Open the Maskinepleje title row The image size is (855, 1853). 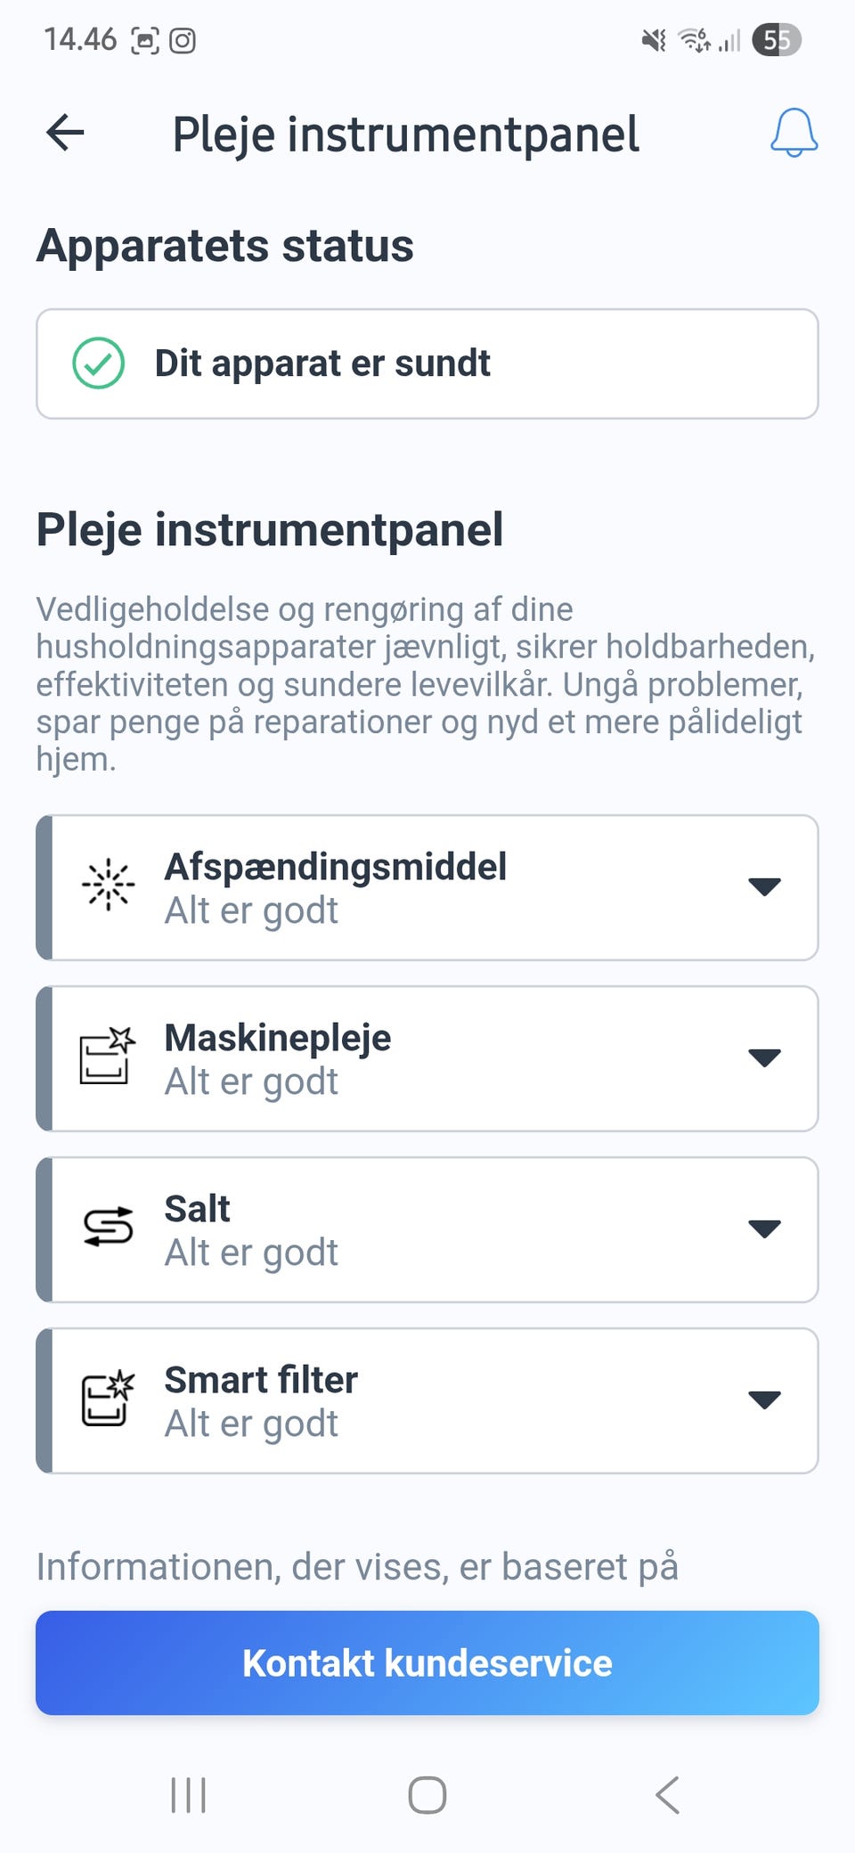[x=278, y=1038]
